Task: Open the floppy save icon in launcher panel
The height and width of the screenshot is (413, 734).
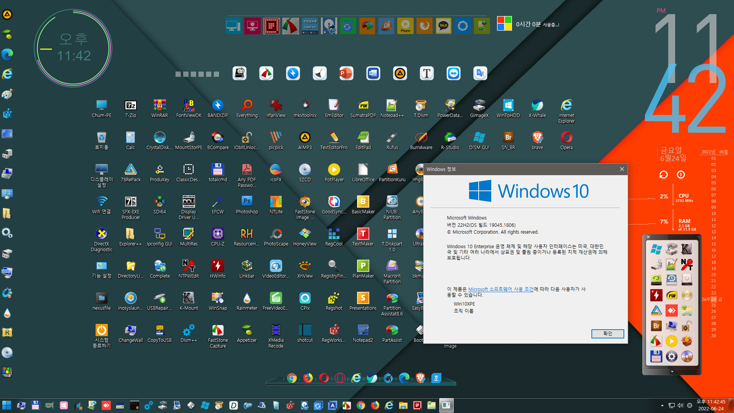Action: pos(656,356)
